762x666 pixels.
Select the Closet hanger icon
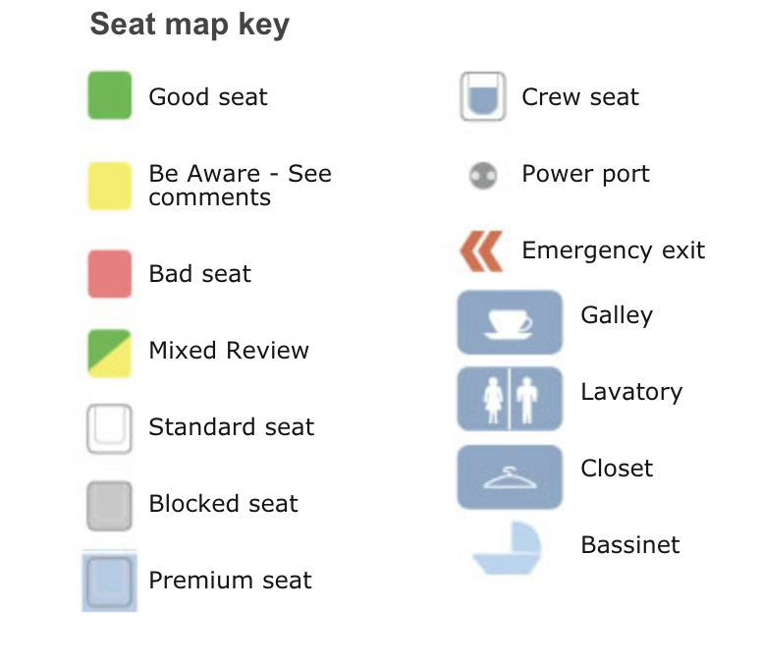click(510, 476)
